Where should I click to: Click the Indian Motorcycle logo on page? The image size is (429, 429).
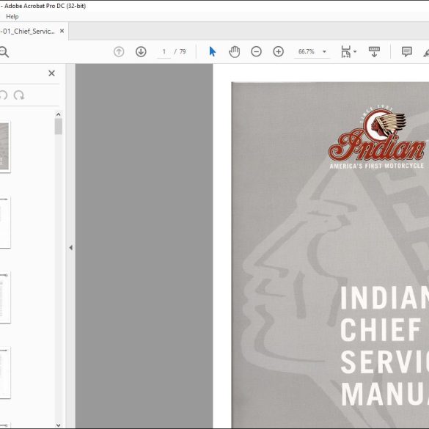click(377, 137)
